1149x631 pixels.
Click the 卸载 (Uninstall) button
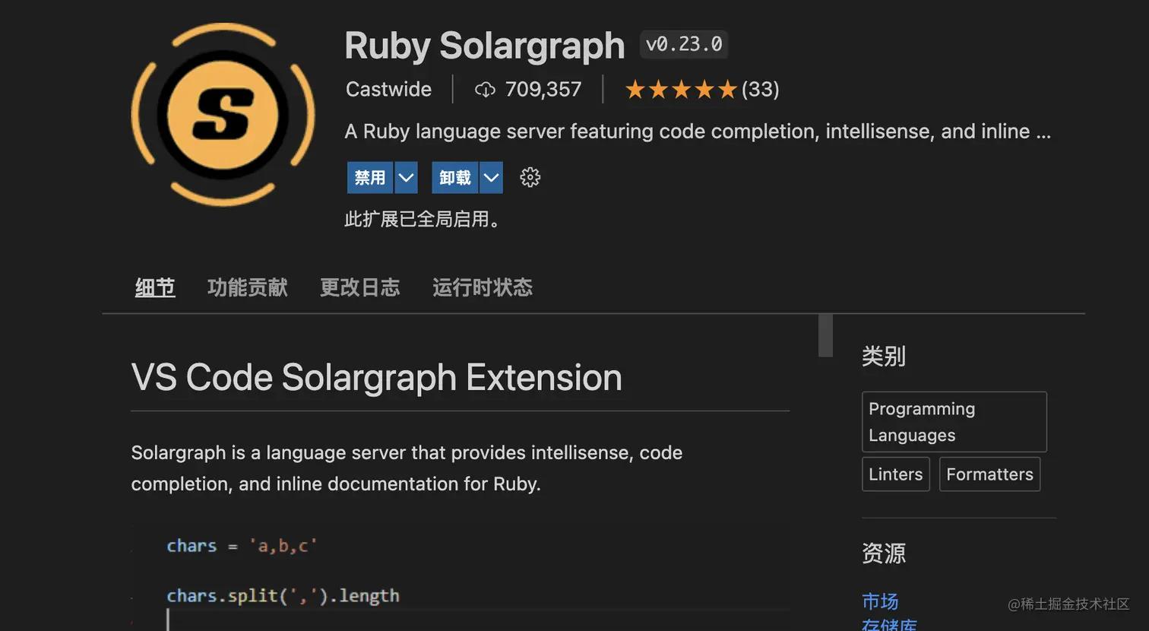pos(455,178)
